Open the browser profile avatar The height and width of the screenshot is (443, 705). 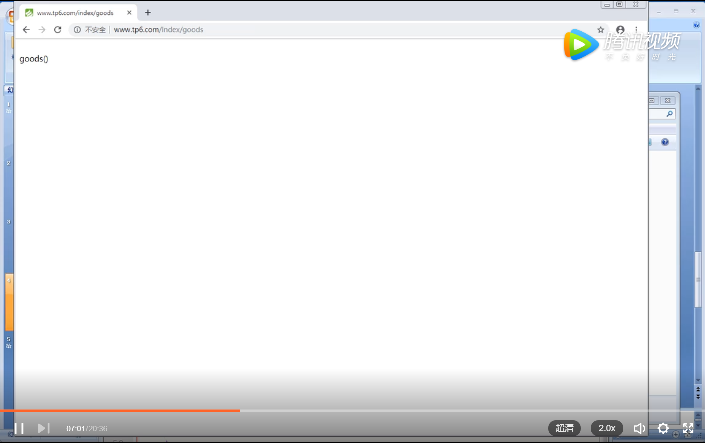(x=620, y=30)
